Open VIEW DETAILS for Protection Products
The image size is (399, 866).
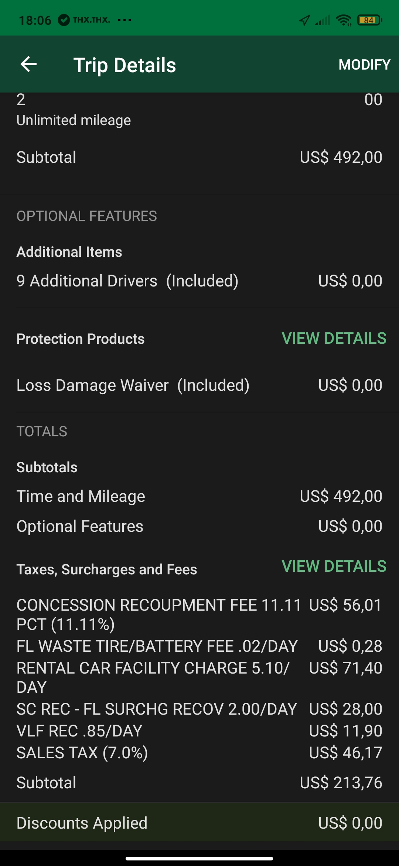tap(334, 338)
